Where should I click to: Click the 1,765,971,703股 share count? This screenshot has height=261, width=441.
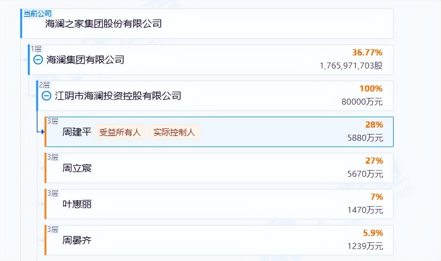351,66
